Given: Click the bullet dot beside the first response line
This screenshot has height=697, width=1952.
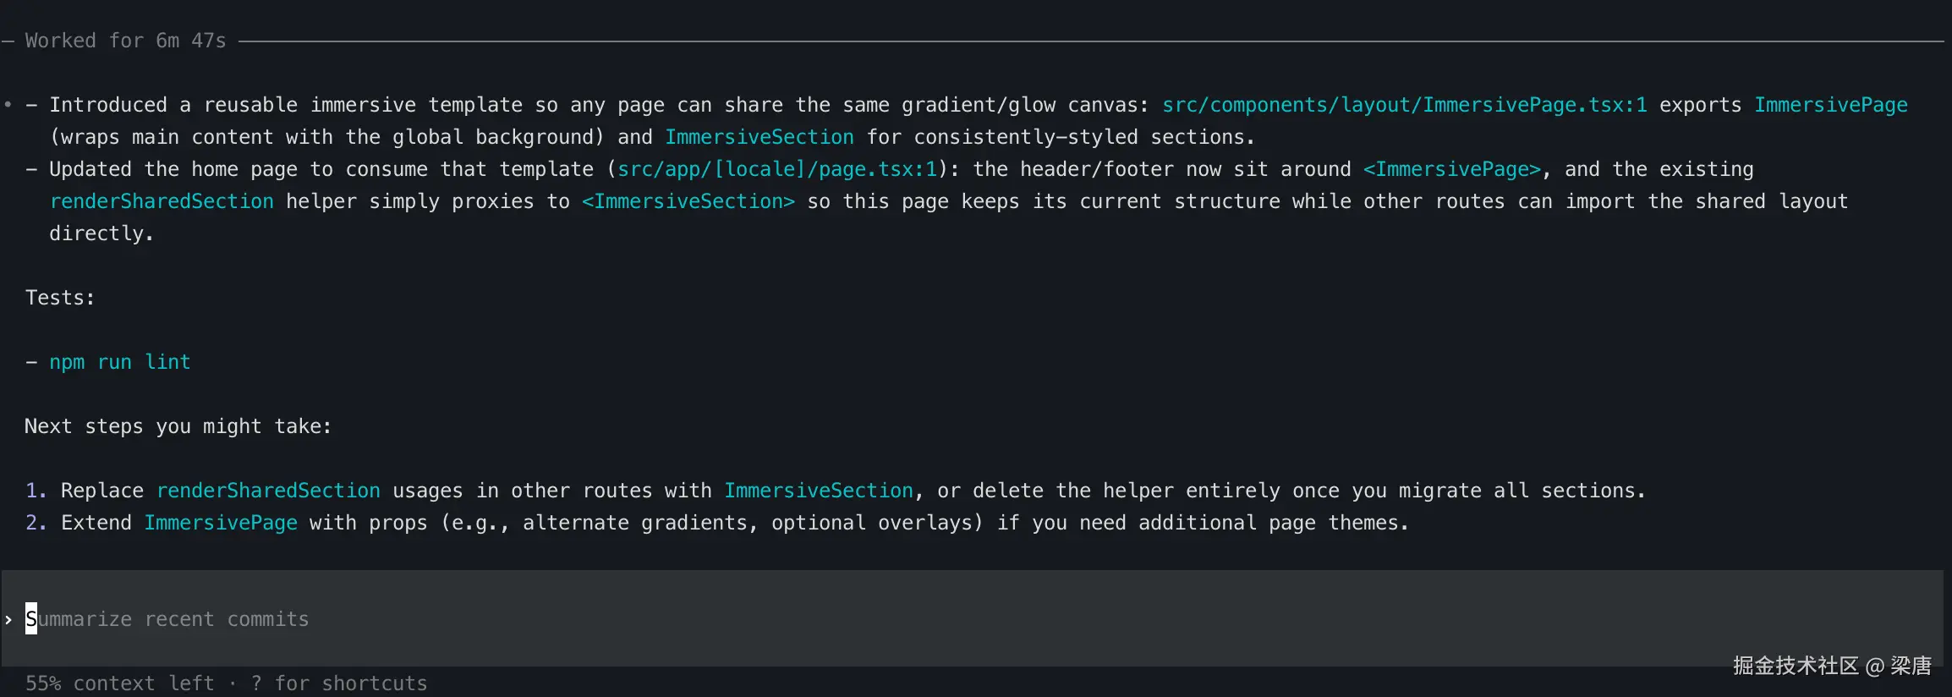Looking at the screenshot, I should pyautogui.click(x=8, y=105).
